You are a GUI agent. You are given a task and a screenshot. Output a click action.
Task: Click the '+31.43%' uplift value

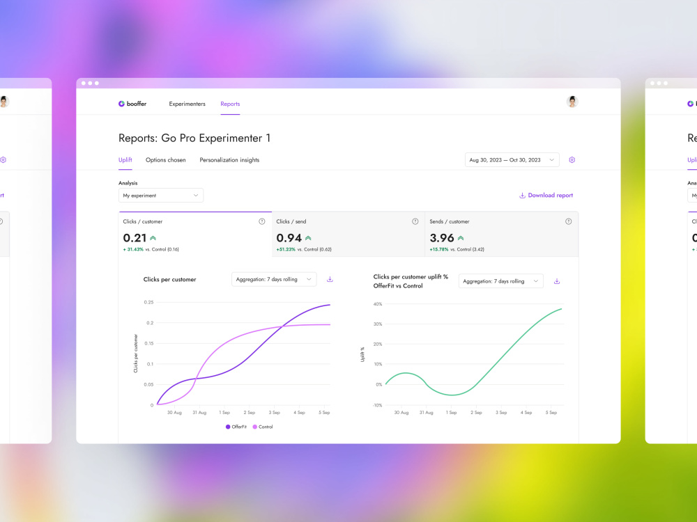click(x=133, y=249)
